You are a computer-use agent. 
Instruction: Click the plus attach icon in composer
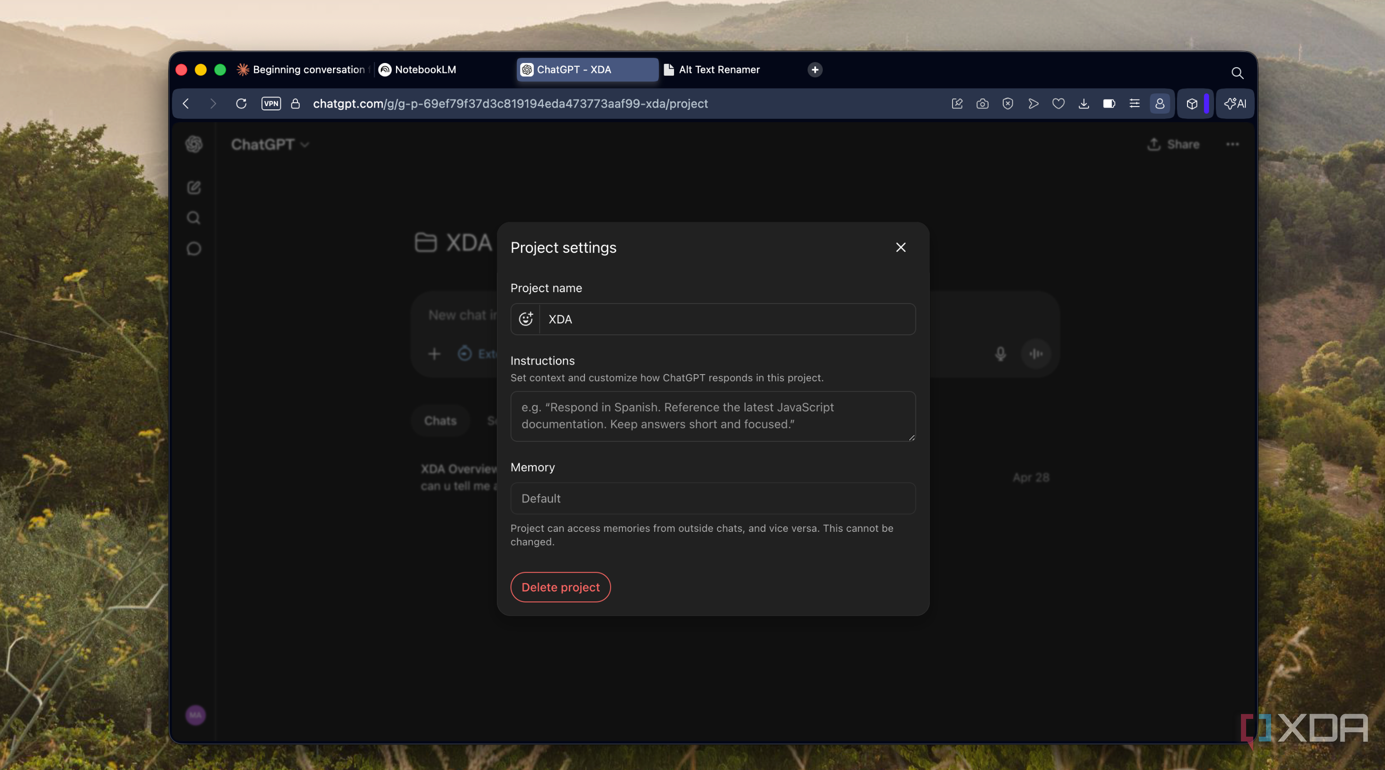(434, 354)
